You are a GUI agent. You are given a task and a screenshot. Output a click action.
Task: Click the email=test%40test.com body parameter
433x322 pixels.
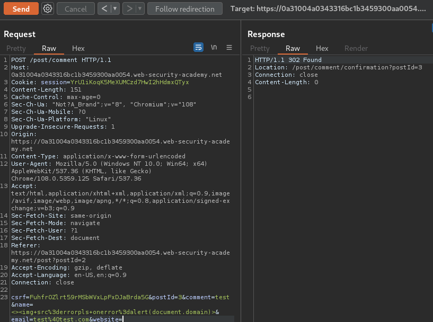point(50,319)
